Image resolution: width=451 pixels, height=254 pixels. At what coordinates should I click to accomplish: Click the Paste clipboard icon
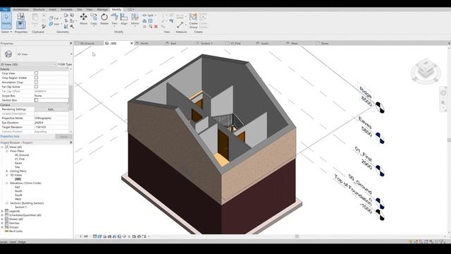[35, 17]
